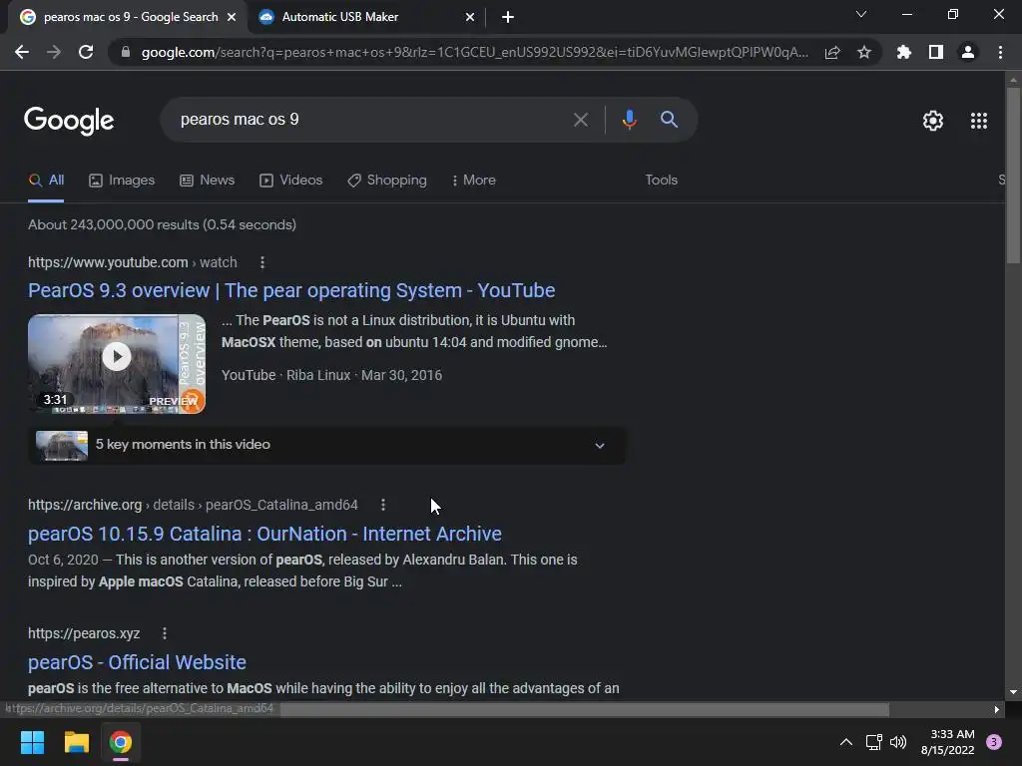Switch to News results
This screenshot has height=766, width=1022.
click(208, 181)
